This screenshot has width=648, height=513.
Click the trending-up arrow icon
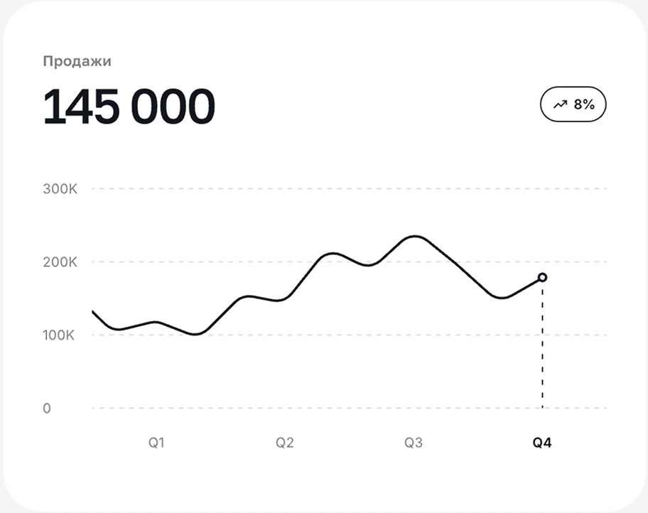point(560,104)
